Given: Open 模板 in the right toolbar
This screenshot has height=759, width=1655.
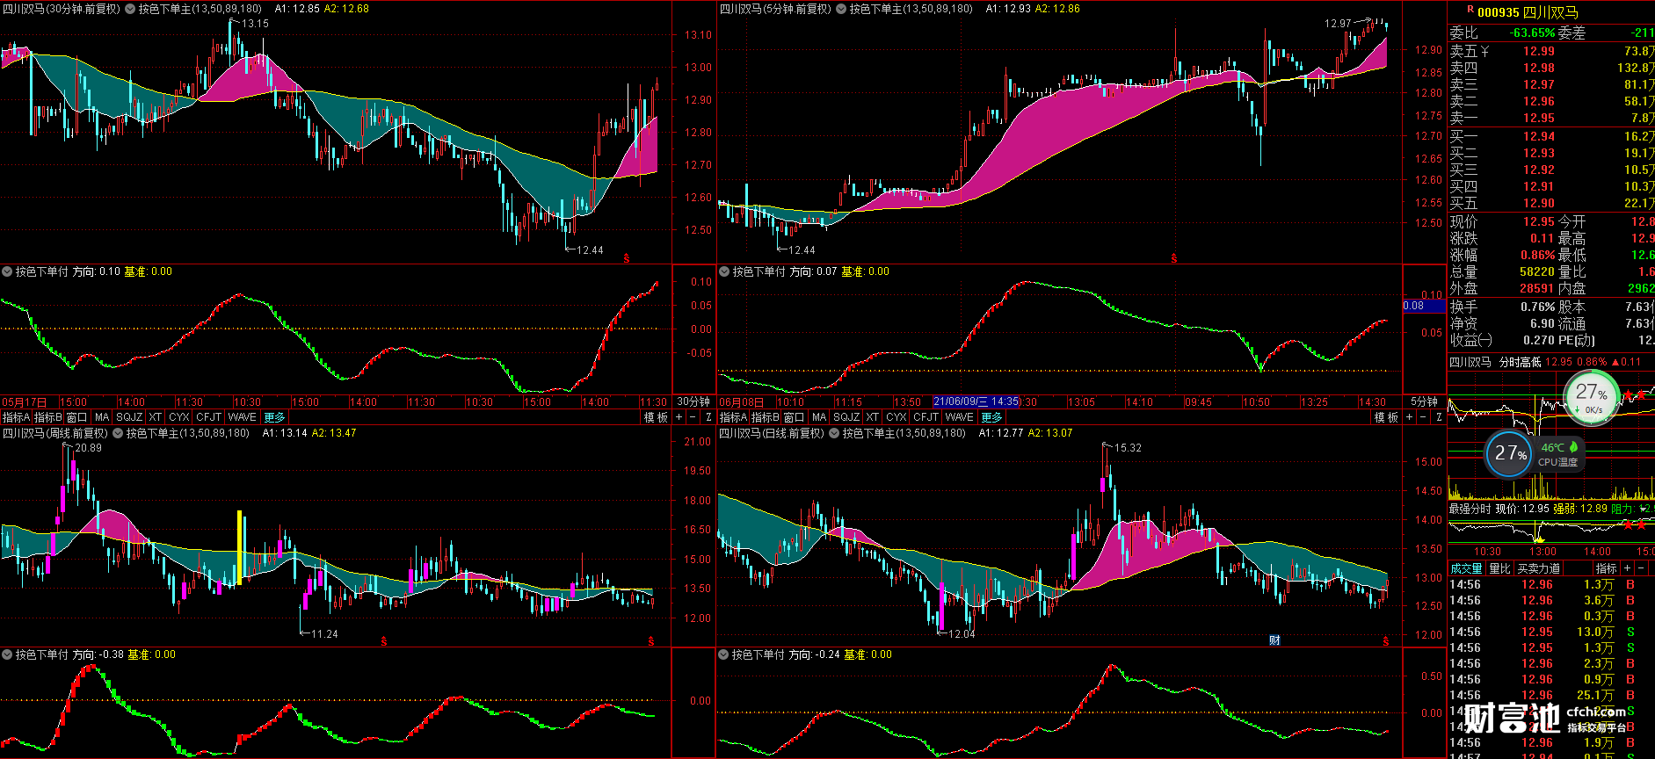Looking at the screenshot, I should coord(1386,417).
